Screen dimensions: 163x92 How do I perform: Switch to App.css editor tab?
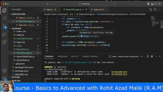pyautogui.click(x=98, y=9)
